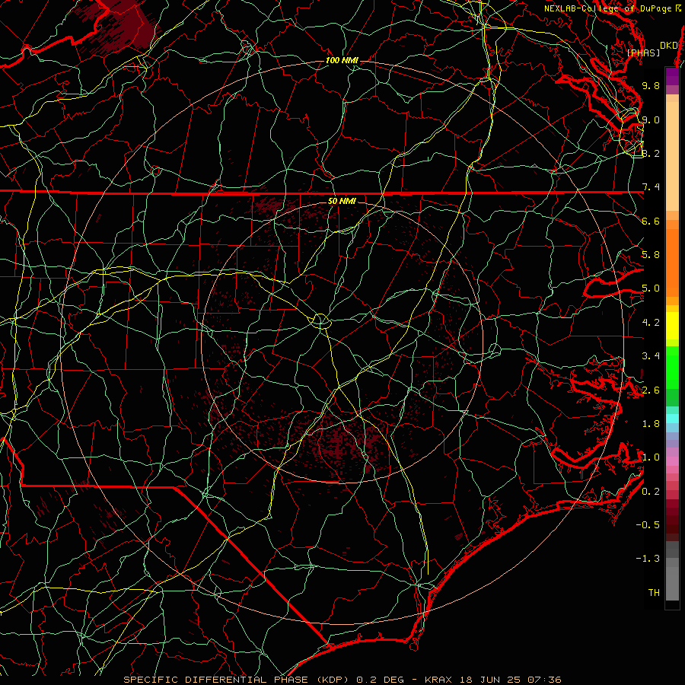Image resolution: width=685 pixels, height=685 pixels.
Task: Click the DKD label above the color scale
Action: (668, 45)
